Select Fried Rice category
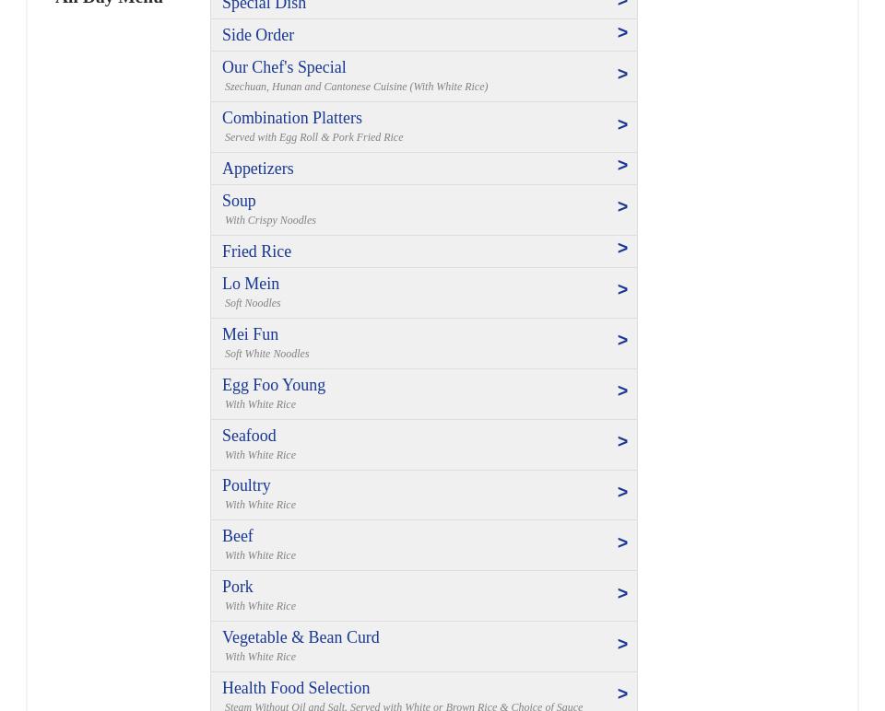This screenshot has width=885, height=711. point(257,252)
